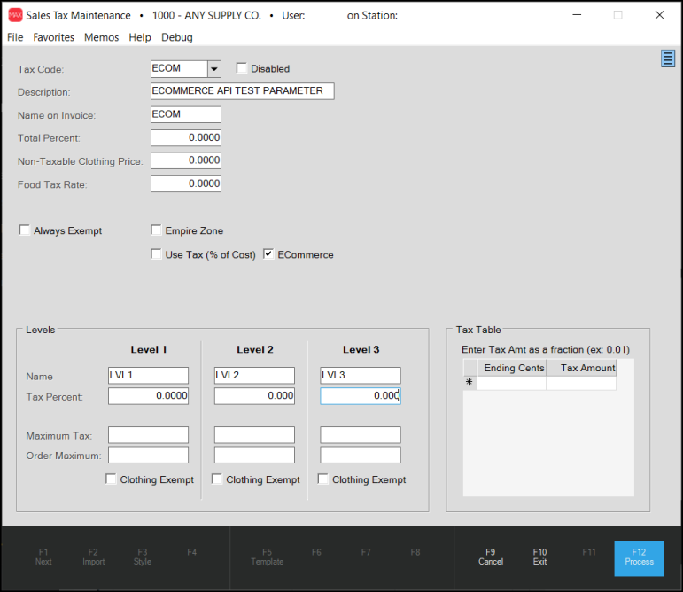Click Level 2 Tax Percent field

[x=254, y=396]
